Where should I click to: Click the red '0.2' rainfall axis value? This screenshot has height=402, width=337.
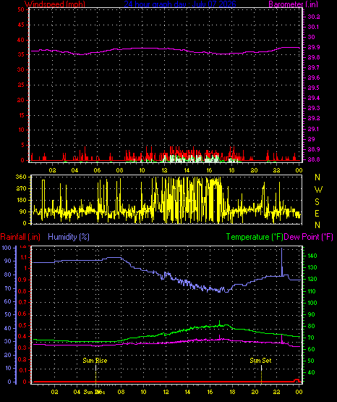point(22,359)
